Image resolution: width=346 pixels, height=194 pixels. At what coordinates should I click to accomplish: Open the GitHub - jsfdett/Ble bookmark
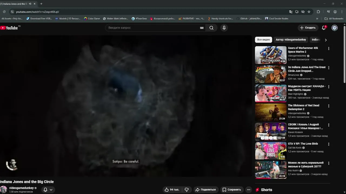[x=249, y=19]
